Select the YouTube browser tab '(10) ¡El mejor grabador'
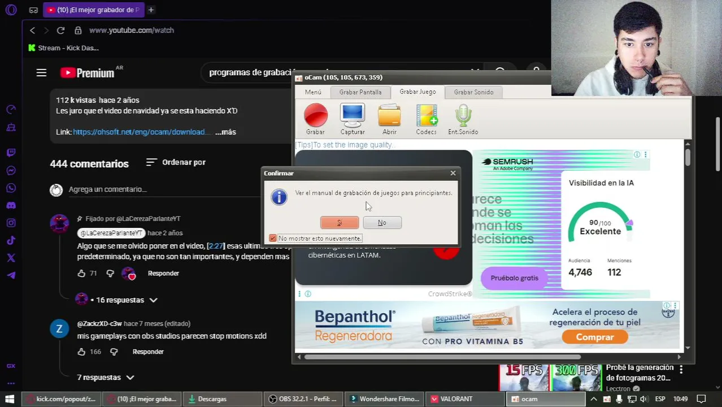 (x=93, y=10)
